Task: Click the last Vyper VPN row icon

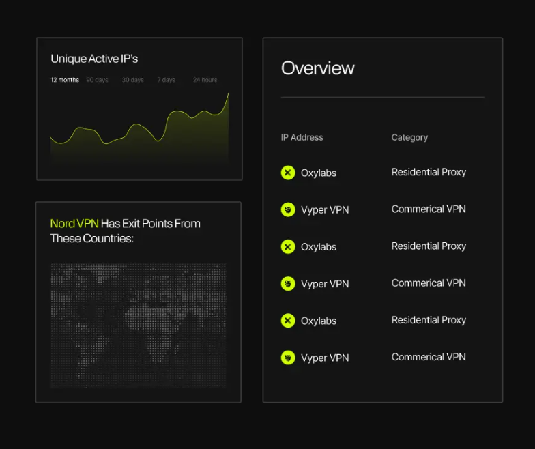Action: click(x=288, y=358)
